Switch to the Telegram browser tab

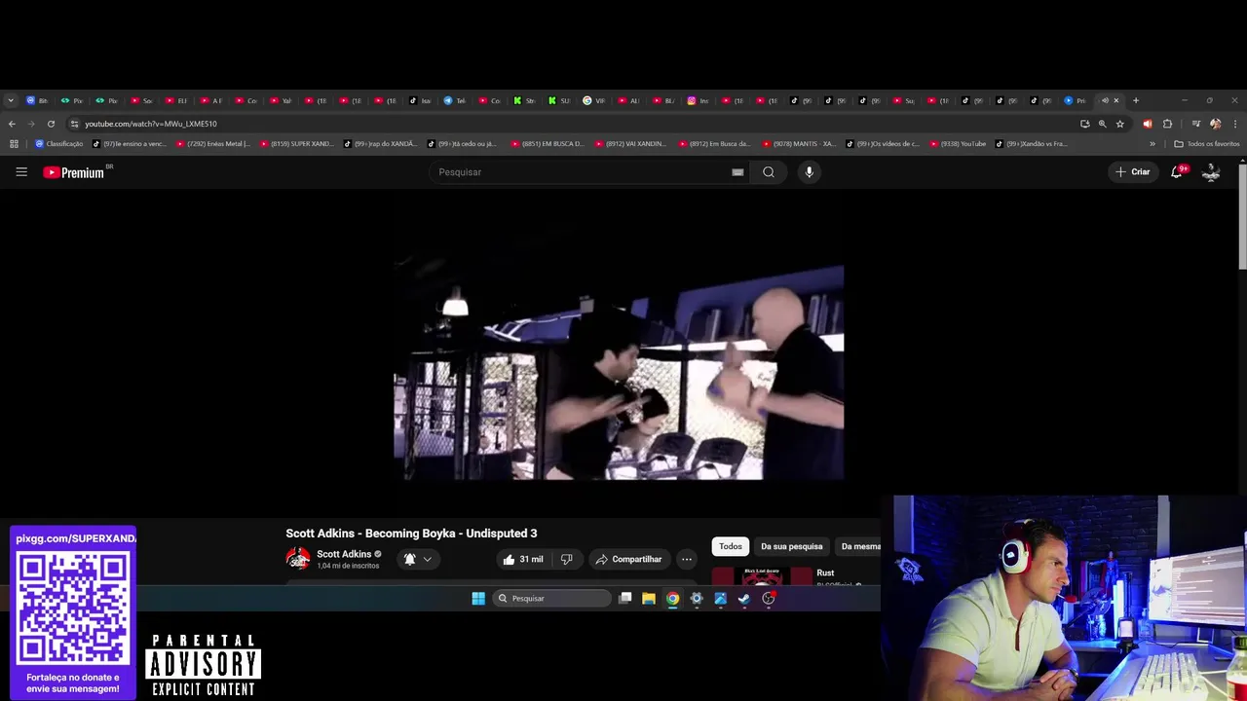pos(455,100)
